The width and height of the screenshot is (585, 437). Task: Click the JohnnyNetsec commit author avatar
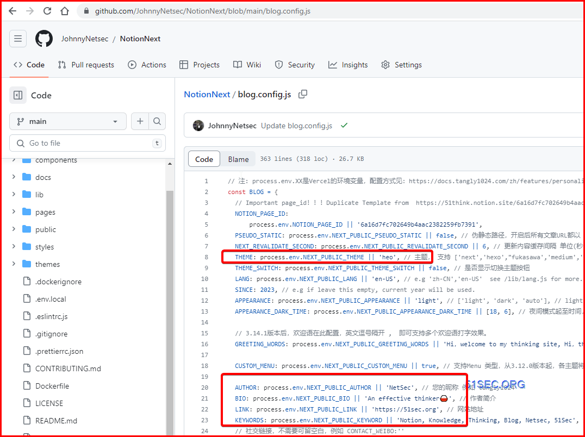pos(198,126)
